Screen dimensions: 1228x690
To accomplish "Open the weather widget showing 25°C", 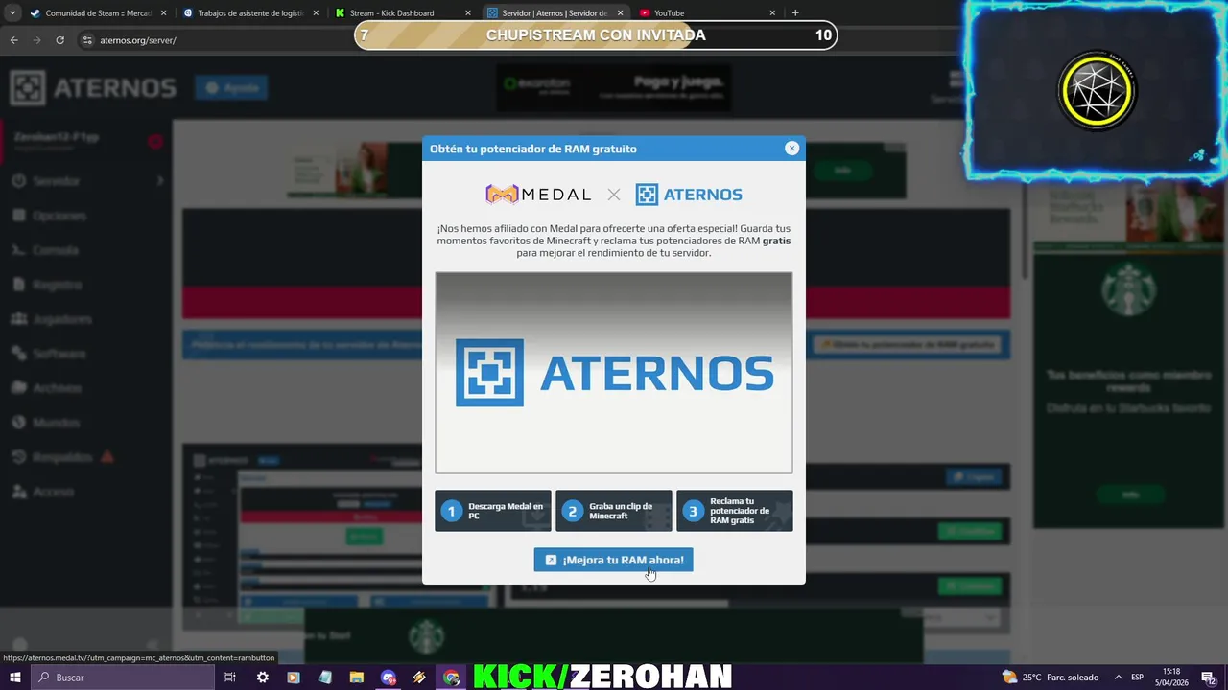I will pyautogui.click(x=1051, y=678).
